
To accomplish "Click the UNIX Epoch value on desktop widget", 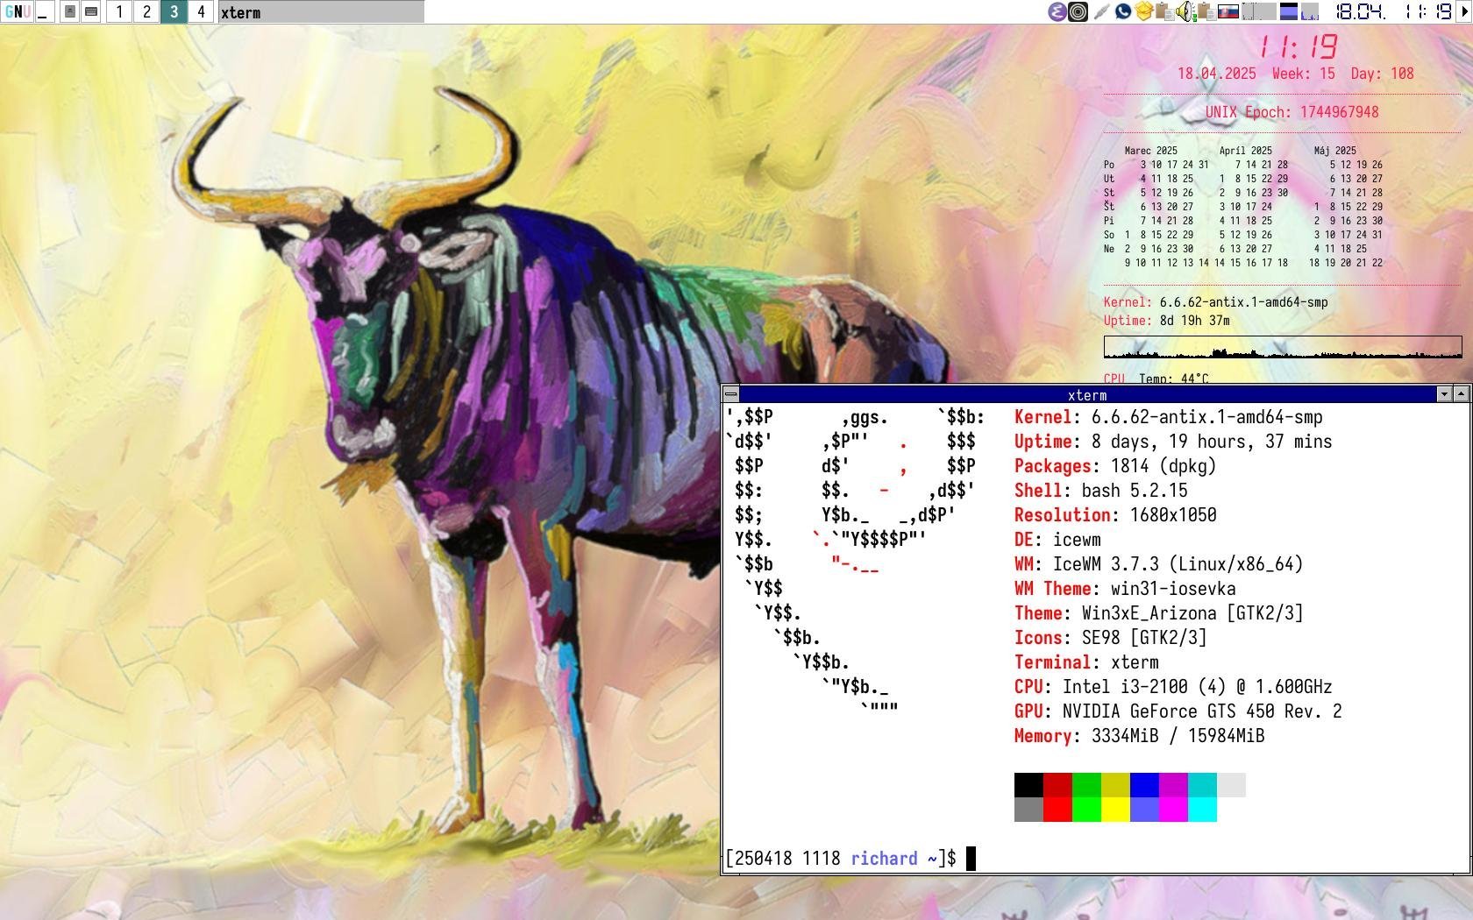I will click(x=1339, y=112).
